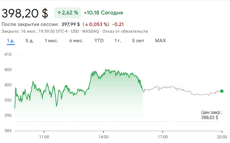Click the green end-of-line price dot

pos(222,91)
